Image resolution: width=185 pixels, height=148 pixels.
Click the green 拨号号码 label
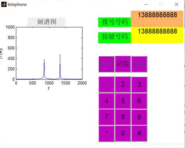pyautogui.click(x=114, y=22)
